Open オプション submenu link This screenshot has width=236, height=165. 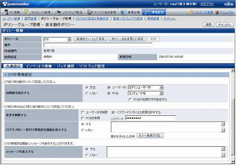[x=170, y=19]
